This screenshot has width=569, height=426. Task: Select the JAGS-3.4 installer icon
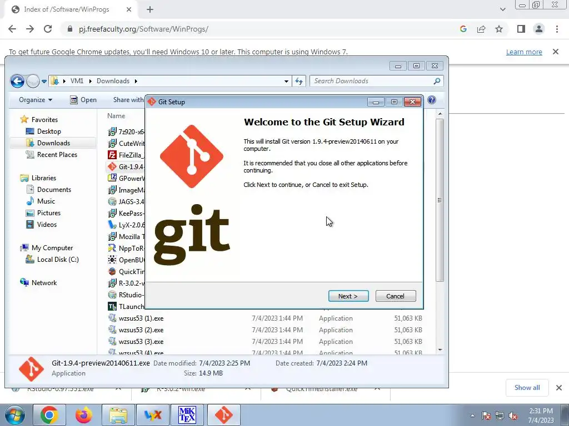click(x=112, y=201)
